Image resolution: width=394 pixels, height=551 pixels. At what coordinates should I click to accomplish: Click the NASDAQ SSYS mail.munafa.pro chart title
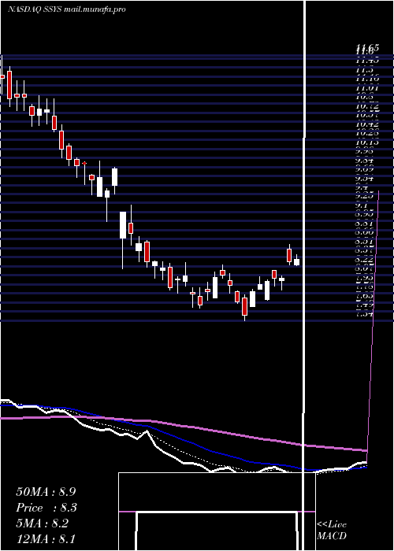coord(67,9)
